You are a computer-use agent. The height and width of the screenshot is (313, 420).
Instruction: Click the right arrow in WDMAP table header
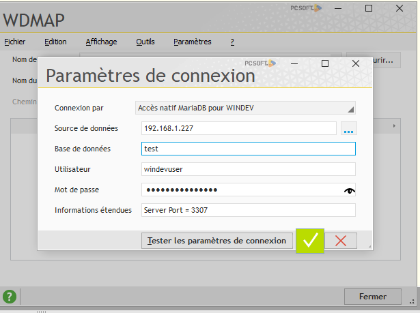(394, 125)
